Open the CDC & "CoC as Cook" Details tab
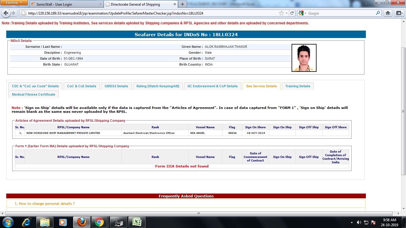The height and width of the screenshot is (228, 406). [35, 86]
